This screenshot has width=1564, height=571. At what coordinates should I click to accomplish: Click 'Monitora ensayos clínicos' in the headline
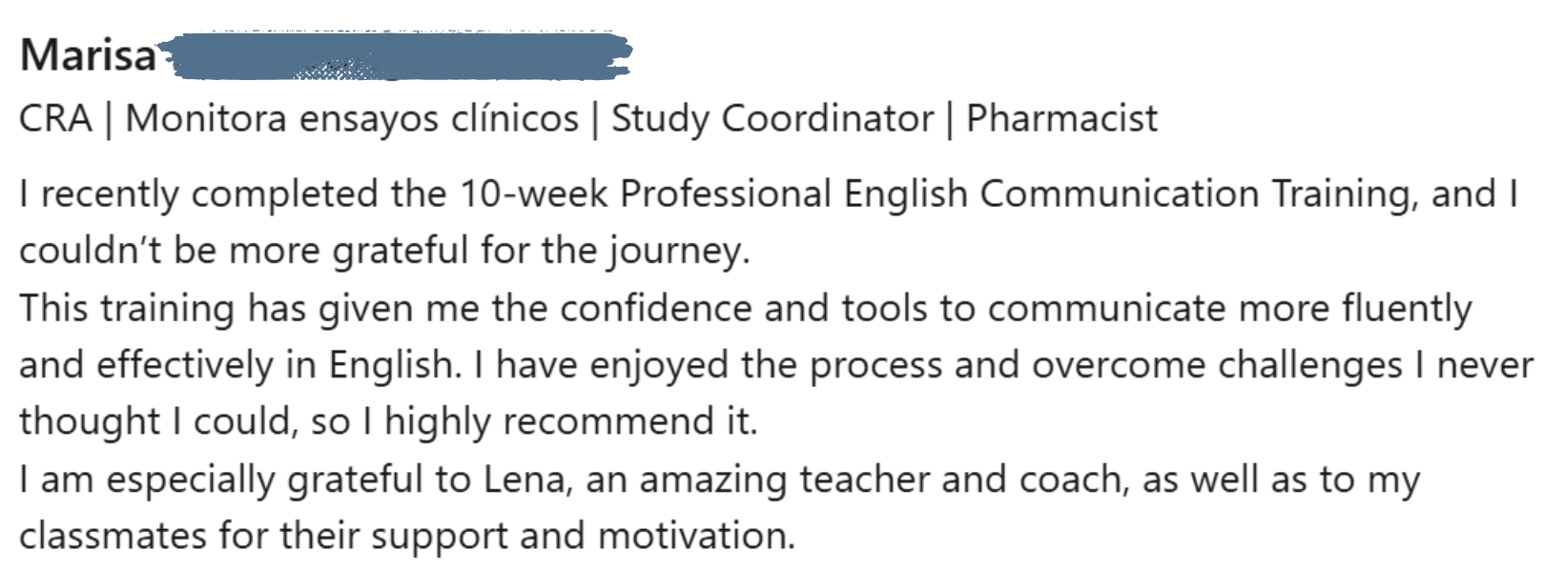[352, 119]
